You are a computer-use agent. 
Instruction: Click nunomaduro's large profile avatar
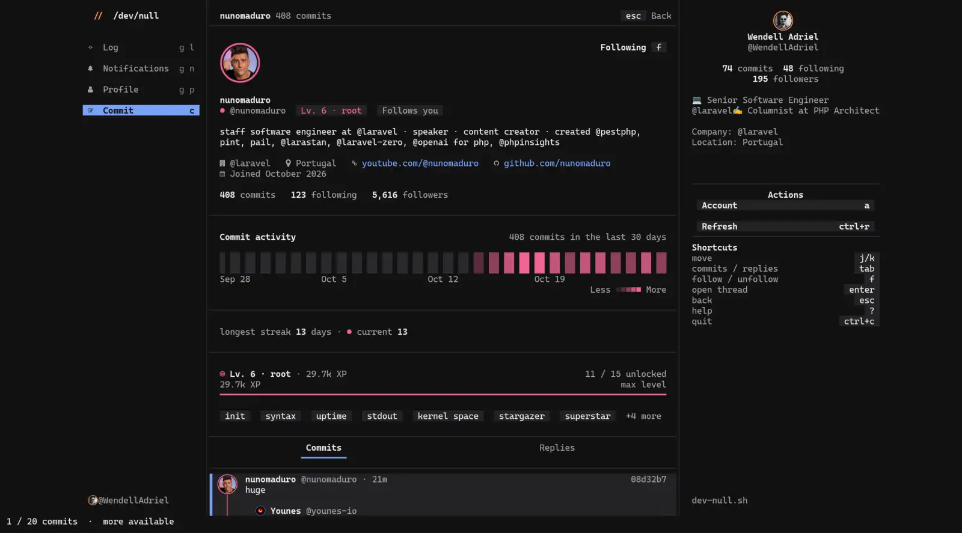pos(240,62)
